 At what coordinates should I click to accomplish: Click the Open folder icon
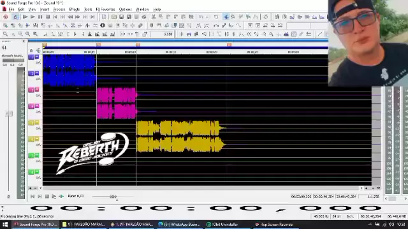point(114,17)
